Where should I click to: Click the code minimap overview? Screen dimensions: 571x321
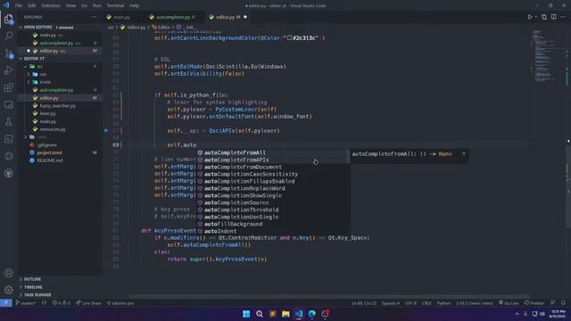click(546, 56)
